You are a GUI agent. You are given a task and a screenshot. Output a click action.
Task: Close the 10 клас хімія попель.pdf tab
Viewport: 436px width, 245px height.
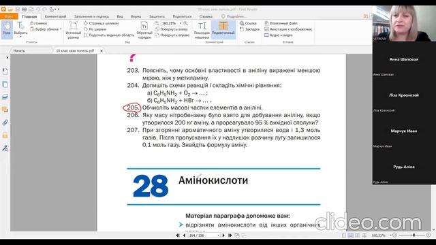tap(102, 51)
